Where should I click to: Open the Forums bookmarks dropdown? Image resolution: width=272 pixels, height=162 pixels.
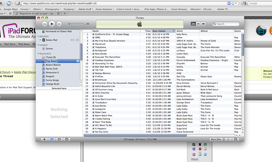(x=25, y=9)
